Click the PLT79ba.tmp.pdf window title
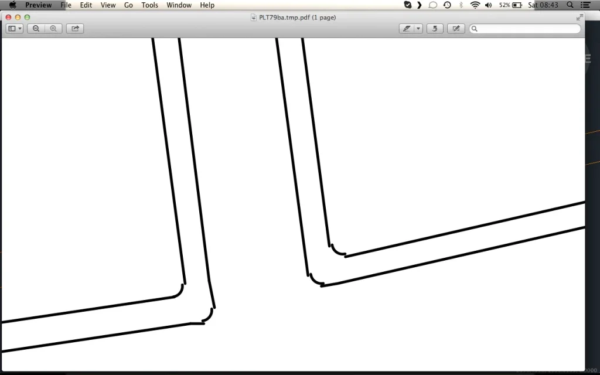This screenshot has height=375, width=600. tap(297, 17)
